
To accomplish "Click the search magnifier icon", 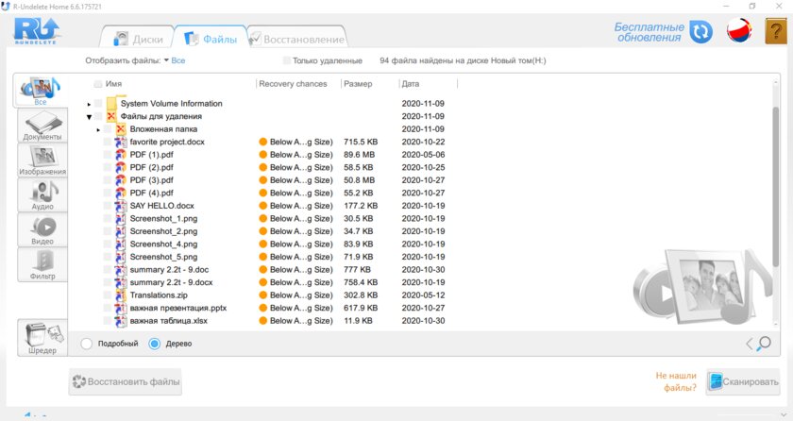I will coord(764,344).
